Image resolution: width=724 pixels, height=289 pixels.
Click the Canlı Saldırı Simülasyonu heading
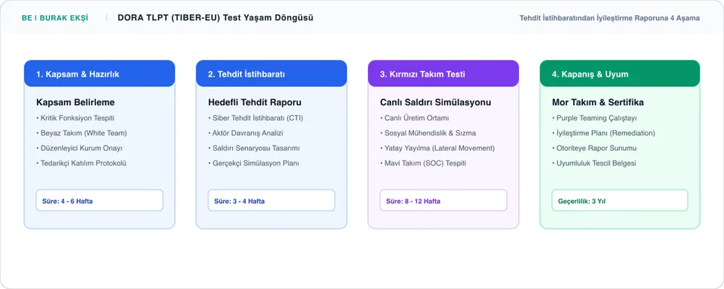click(435, 102)
